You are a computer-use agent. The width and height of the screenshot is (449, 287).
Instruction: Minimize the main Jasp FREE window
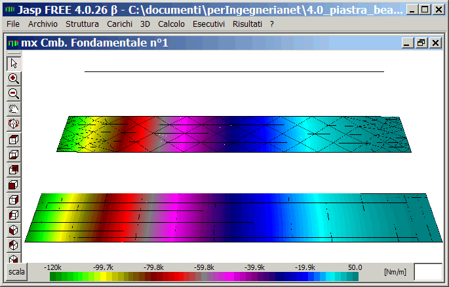click(x=412, y=10)
